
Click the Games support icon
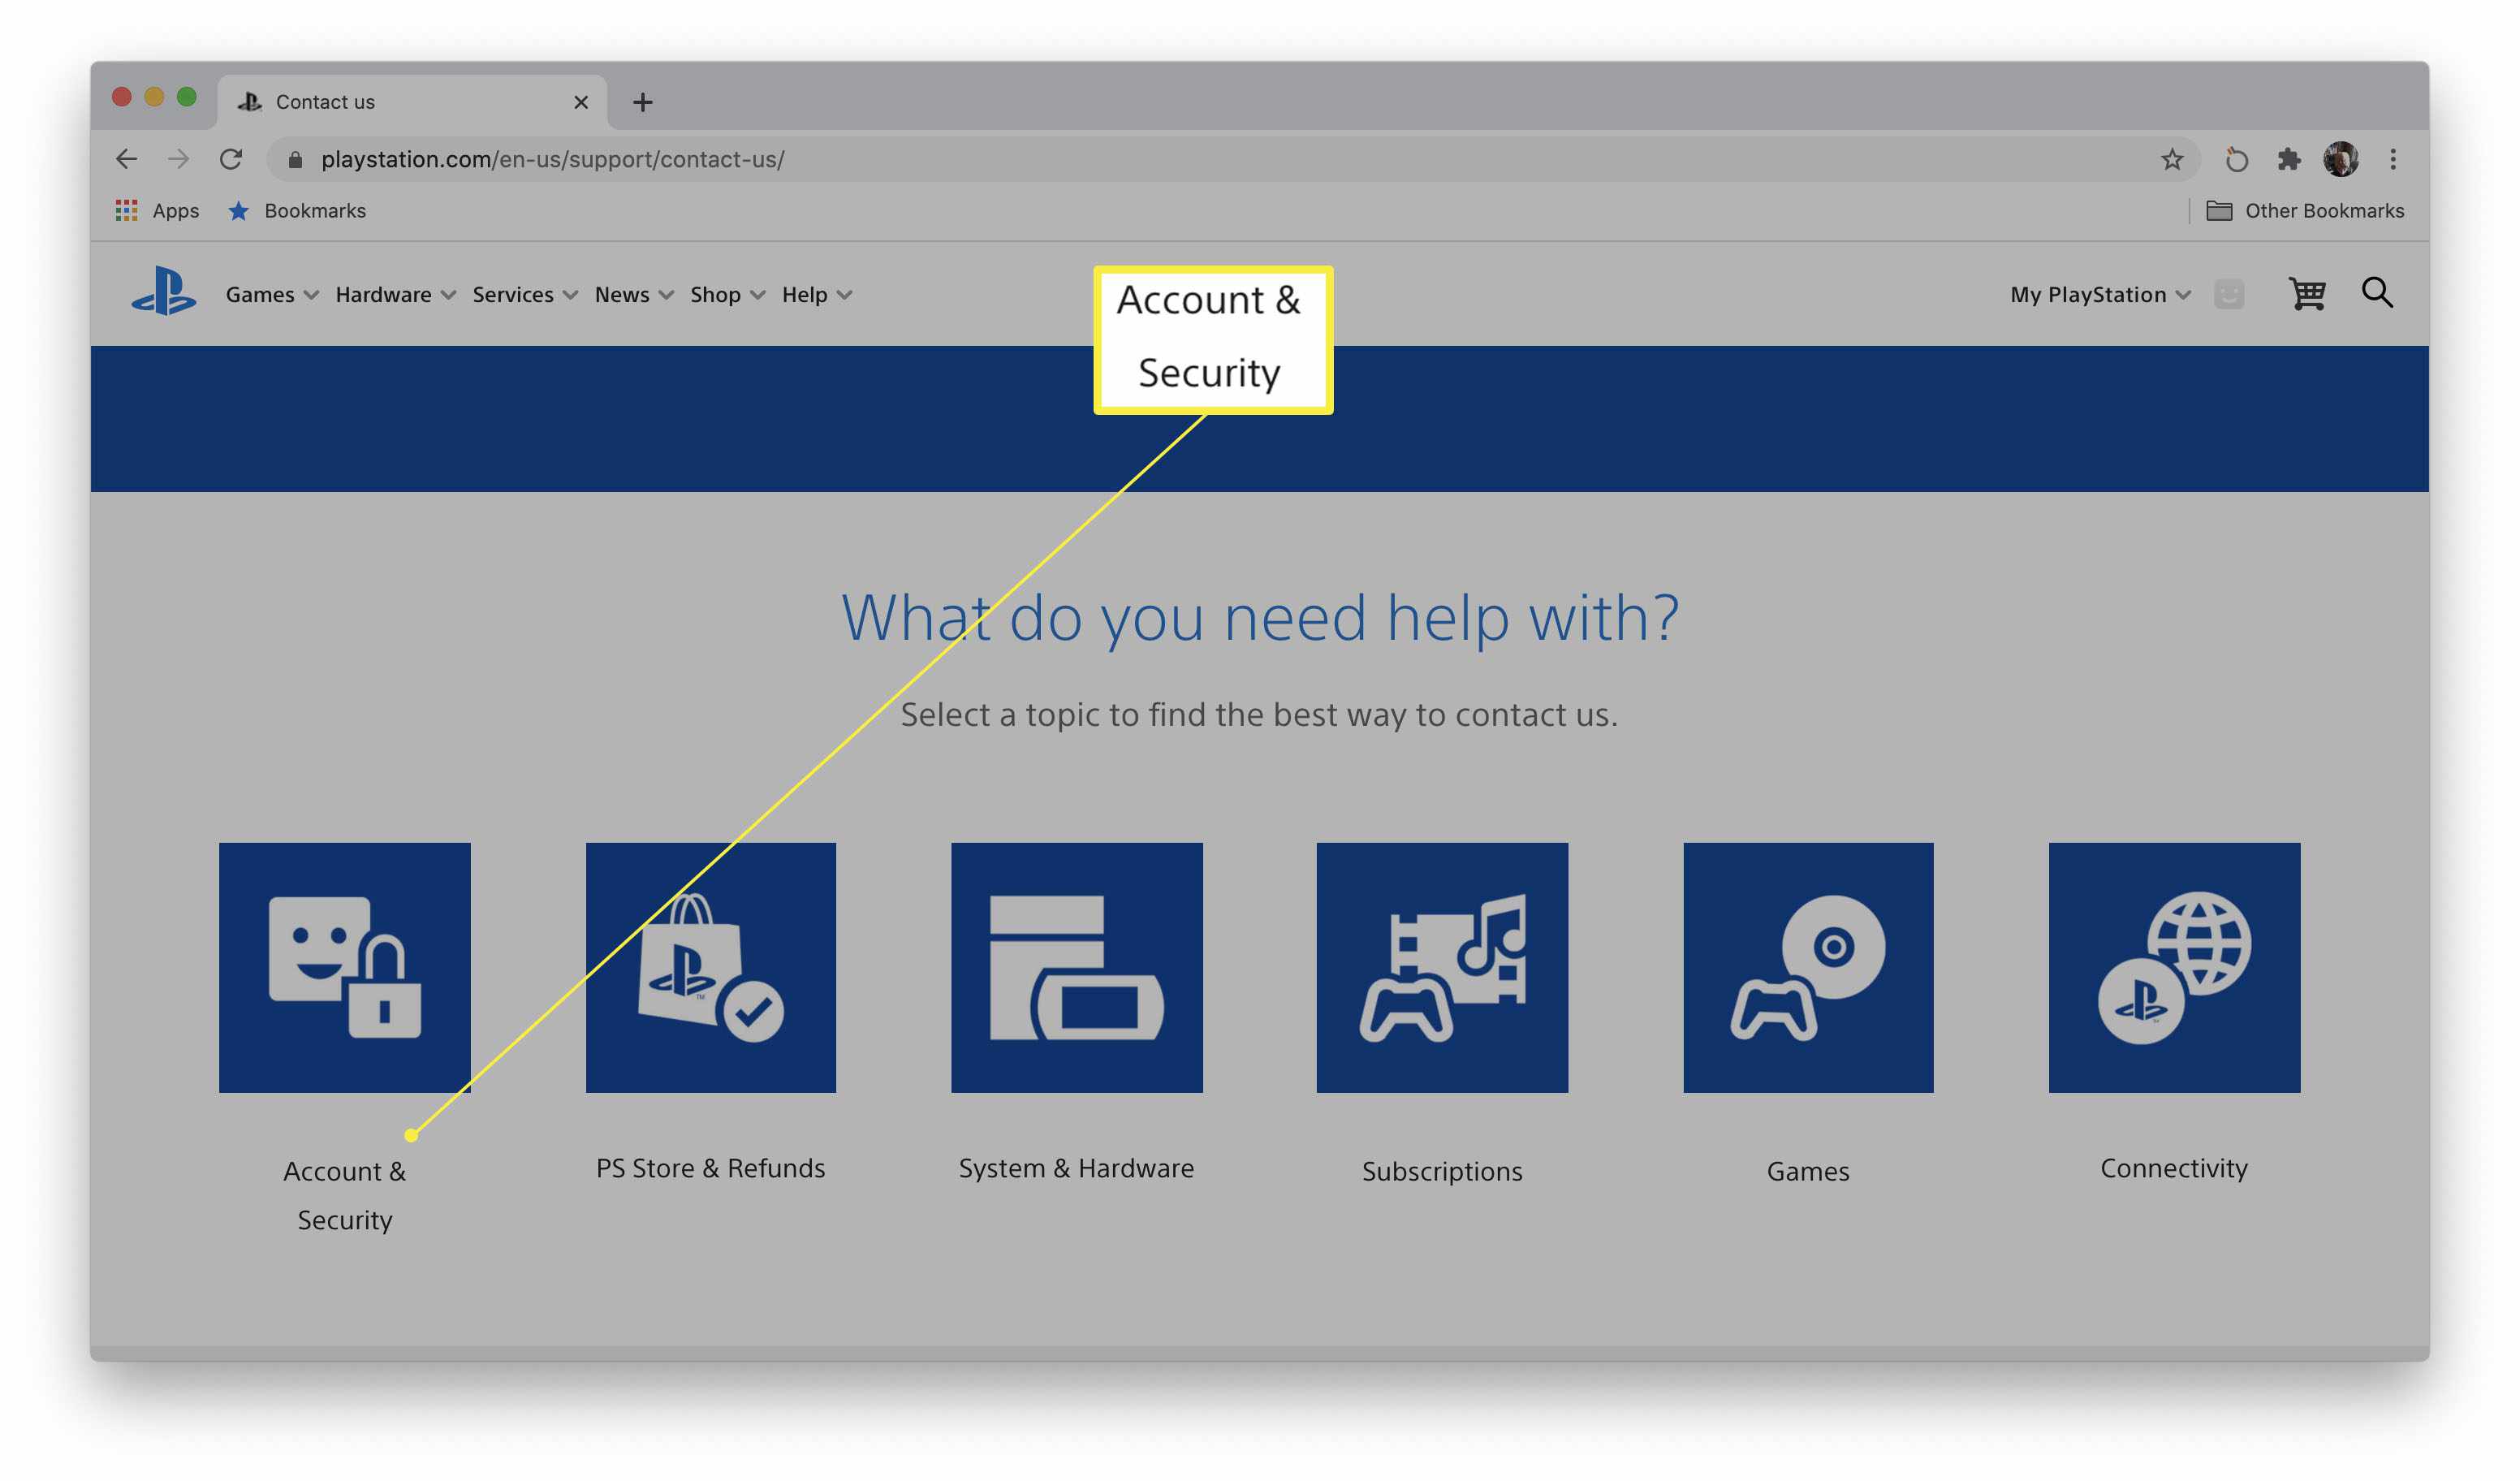pyautogui.click(x=1806, y=966)
